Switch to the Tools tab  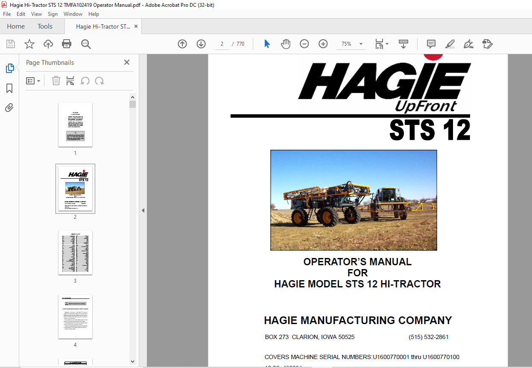45,26
